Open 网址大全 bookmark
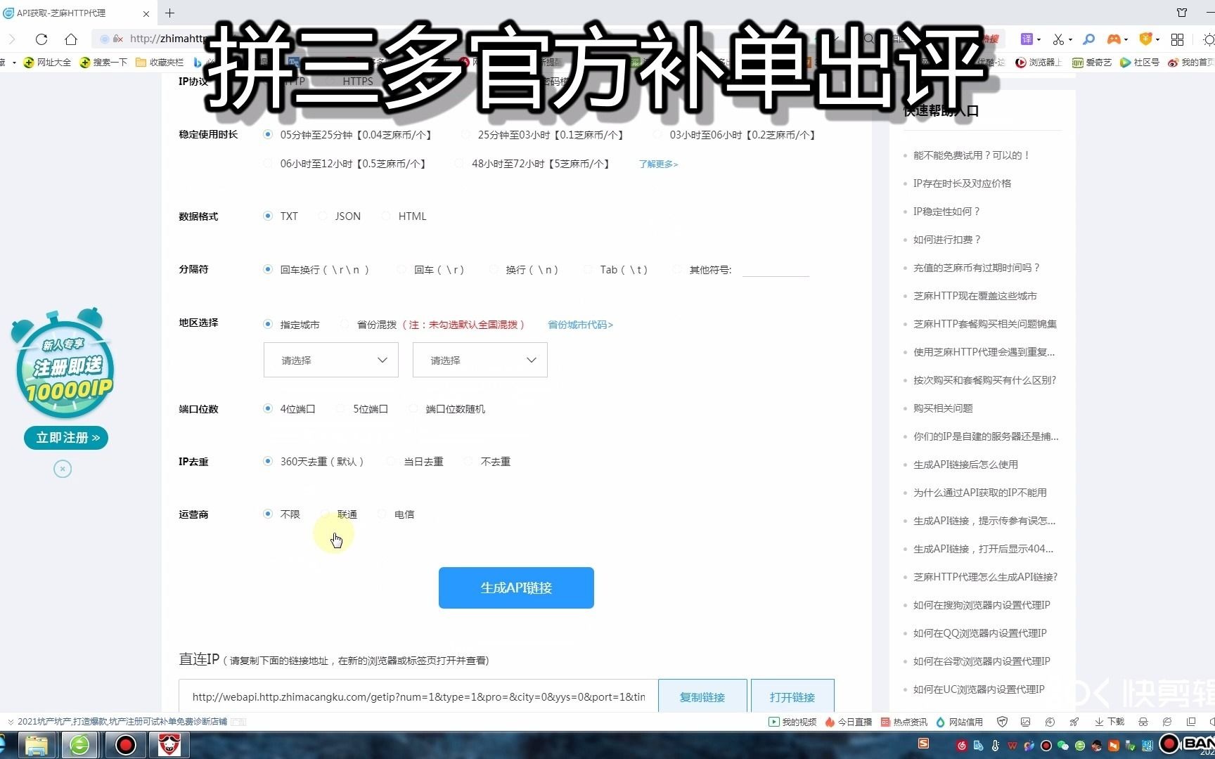 tap(47, 63)
